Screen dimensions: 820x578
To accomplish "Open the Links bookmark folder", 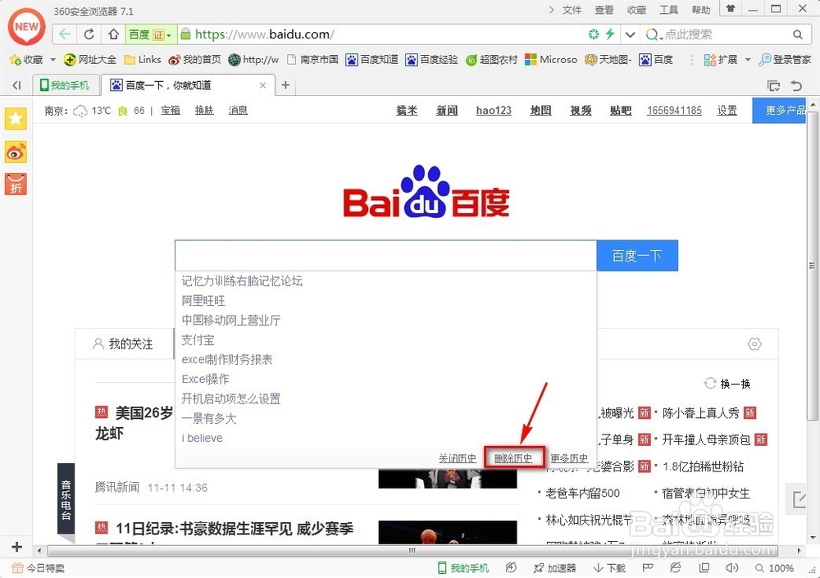I will point(143,60).
